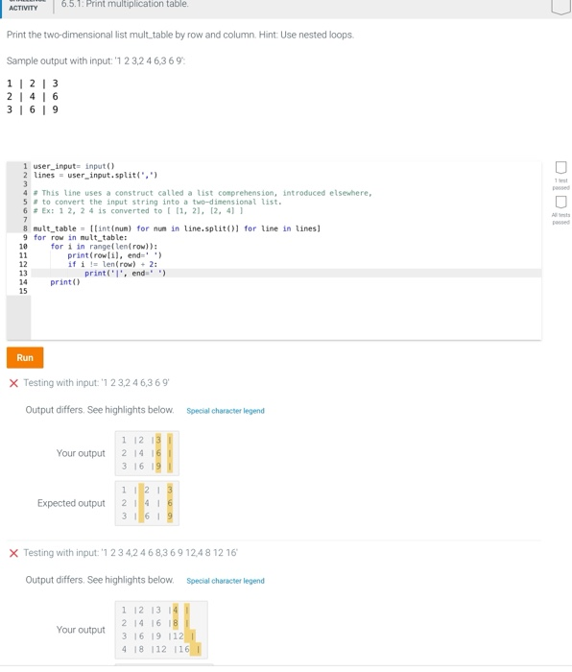This screenshot has width=572, height=672.
Task: Click code line 'for row in mult_table:'
Action: 80,237
